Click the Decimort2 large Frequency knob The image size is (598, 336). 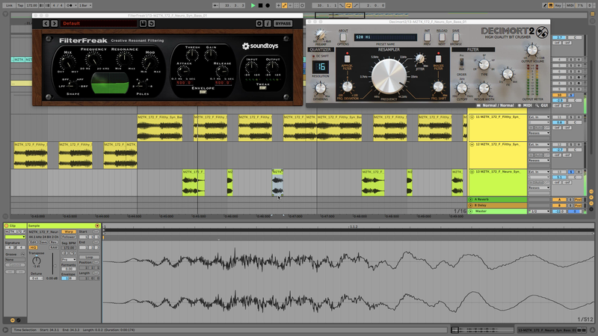tap(389, 76)
